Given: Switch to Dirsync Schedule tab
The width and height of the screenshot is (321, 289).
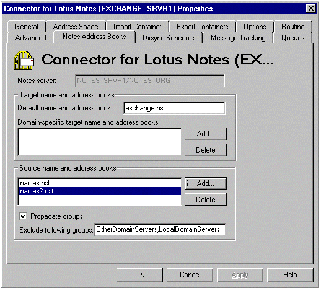Looking at the screenshot, I should (169, 38).
